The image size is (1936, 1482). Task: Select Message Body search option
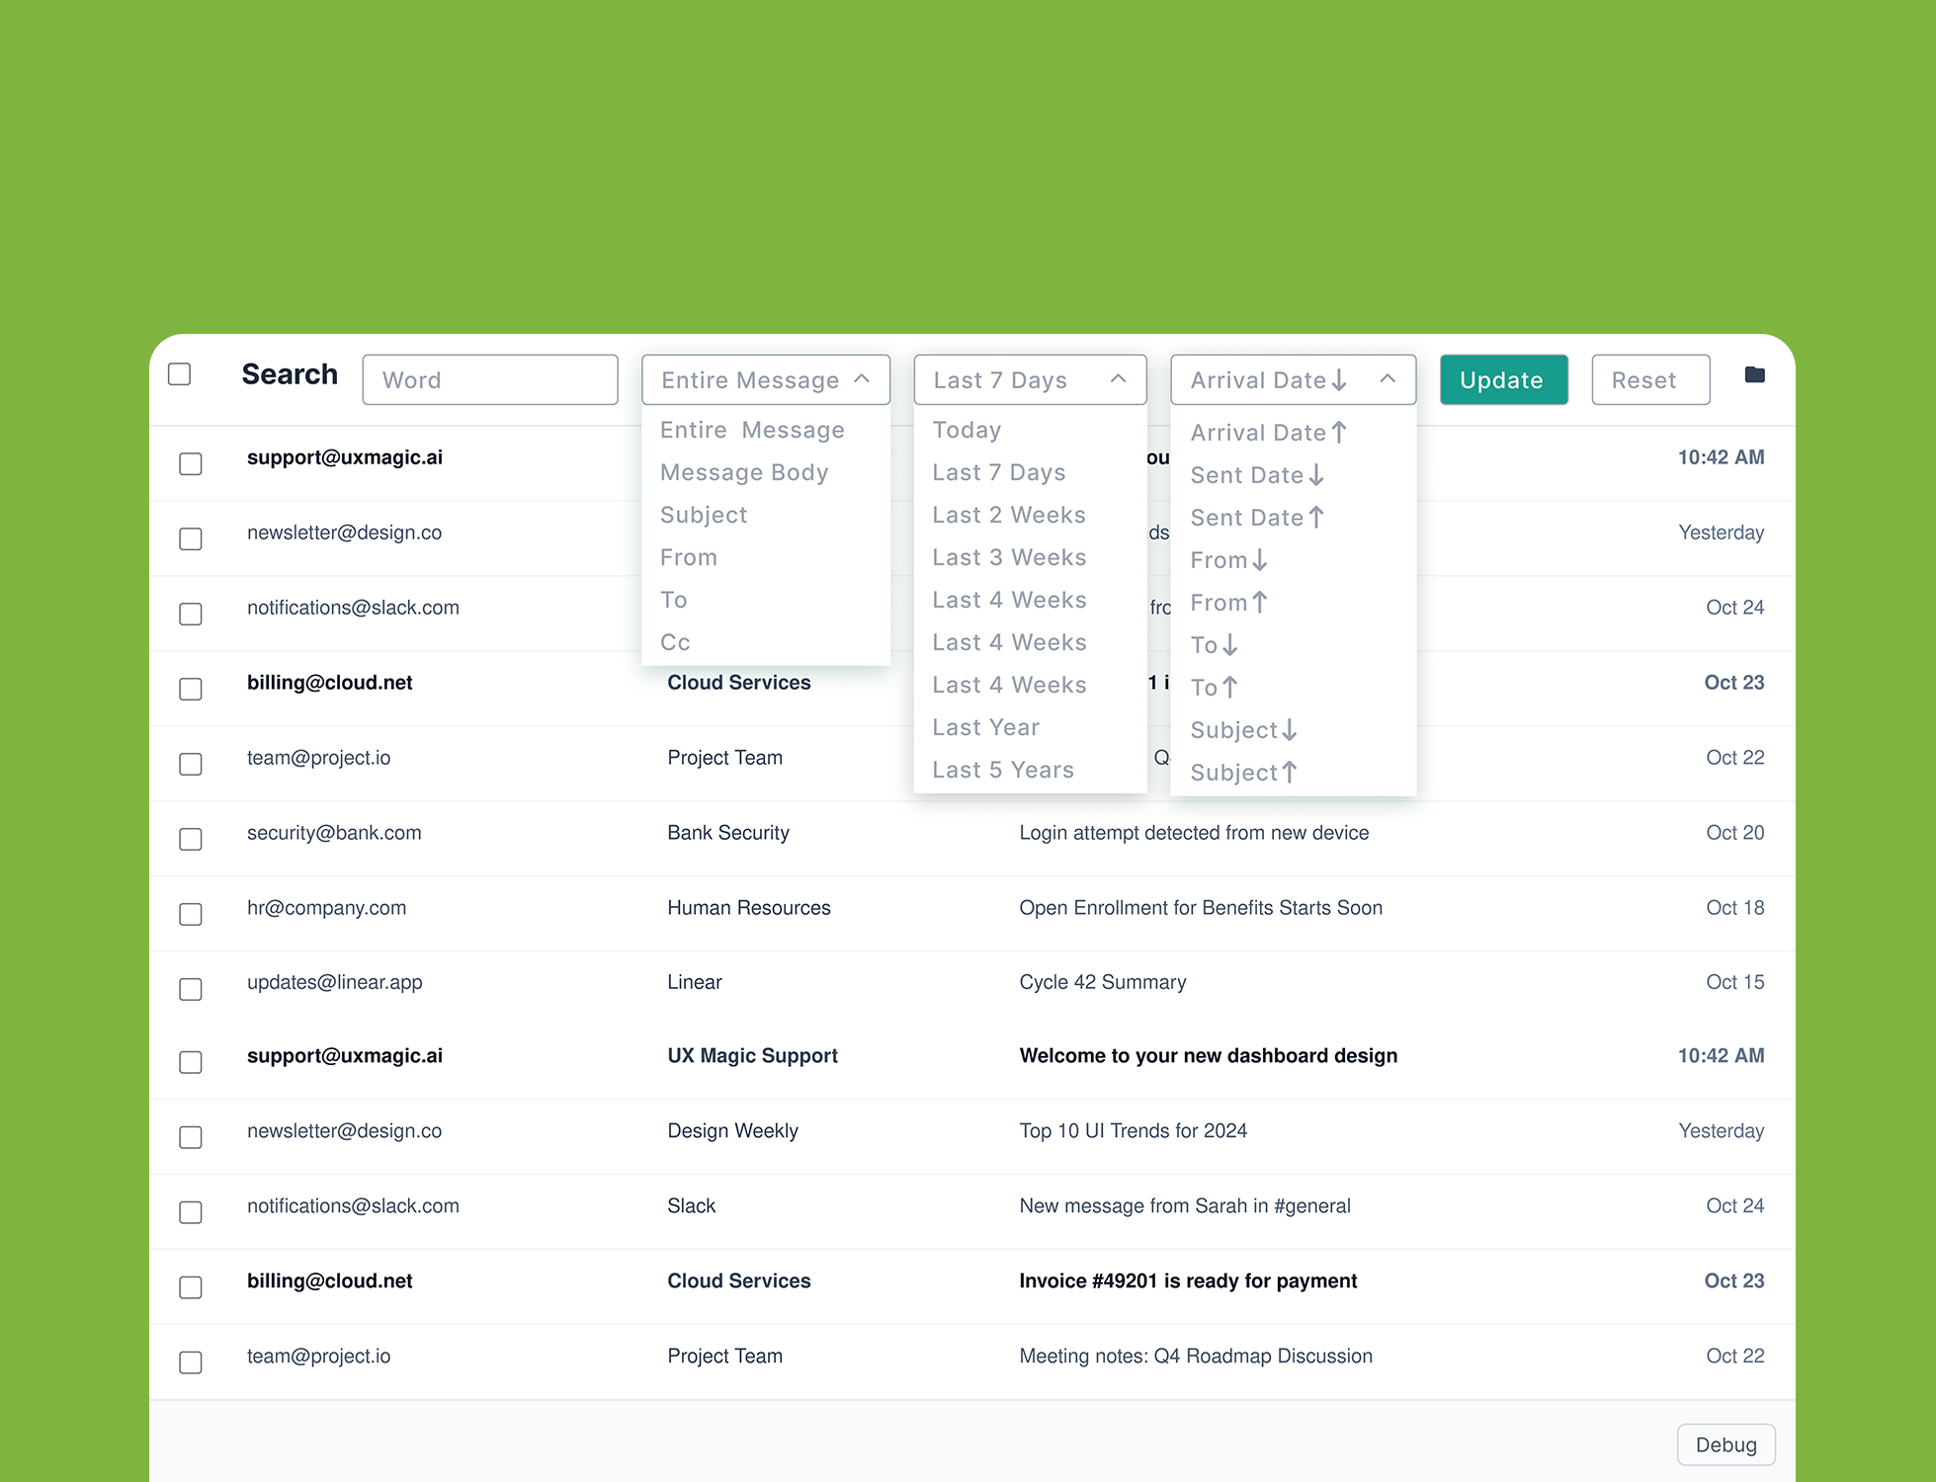coord(744,472)
